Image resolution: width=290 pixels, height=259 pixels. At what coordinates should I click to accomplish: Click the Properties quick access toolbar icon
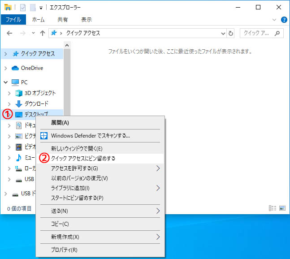click(23, 8)
